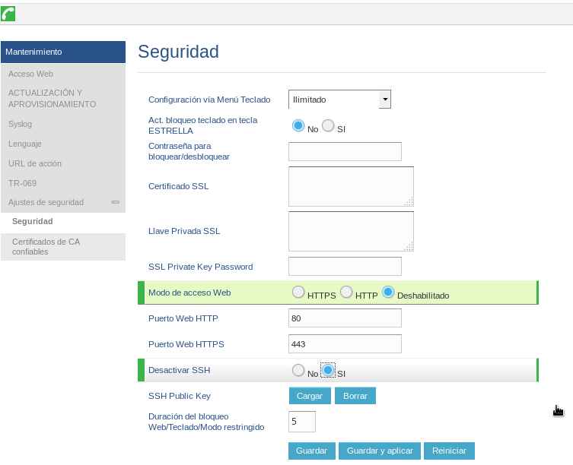Click the Guardar y aplicar button
This screenshot has height=465, width=573.
[x=380, y=451]
